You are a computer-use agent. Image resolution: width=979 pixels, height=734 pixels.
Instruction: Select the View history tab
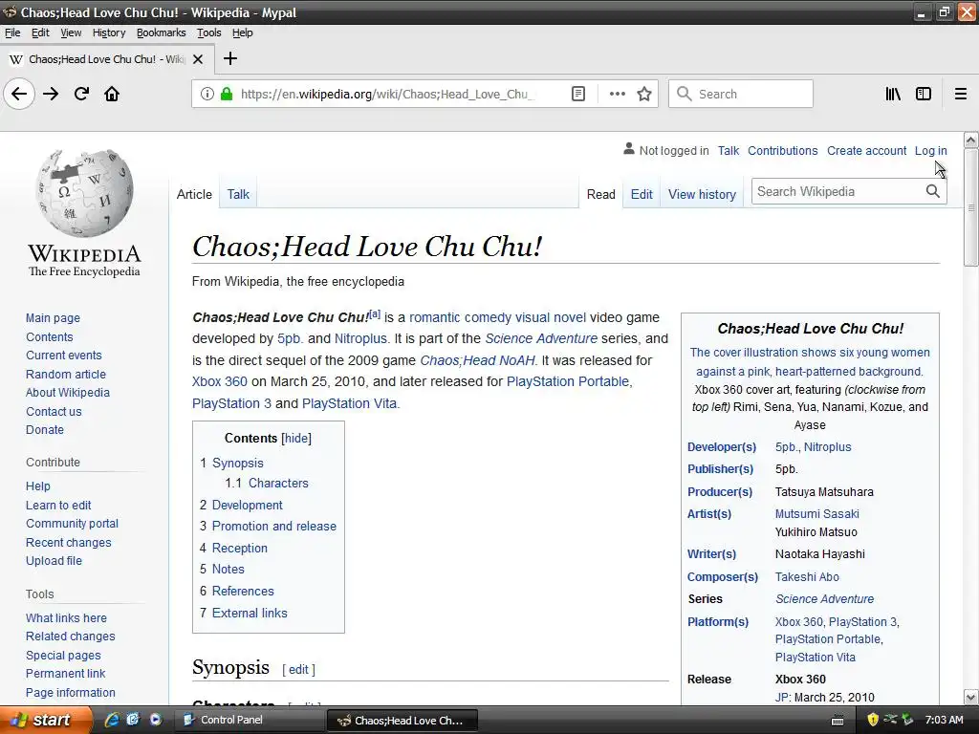tap(702, 195)
